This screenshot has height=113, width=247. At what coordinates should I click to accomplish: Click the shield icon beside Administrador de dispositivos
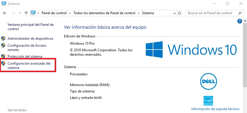3,39
